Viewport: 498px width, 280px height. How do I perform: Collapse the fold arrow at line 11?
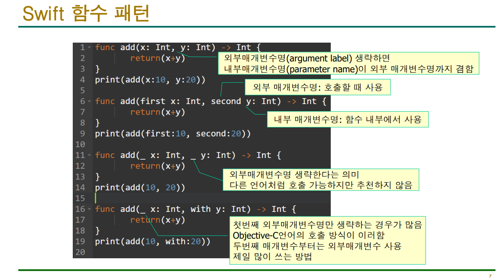(89, 155)
